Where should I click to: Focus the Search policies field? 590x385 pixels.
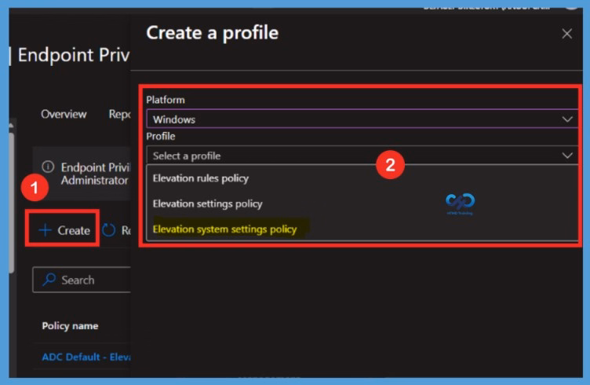82,280
